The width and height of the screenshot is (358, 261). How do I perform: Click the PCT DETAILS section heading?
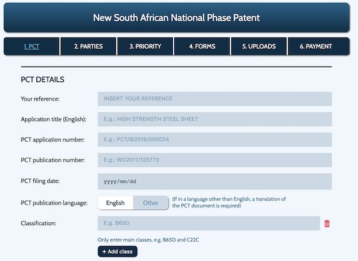click(x=42, y=80)
